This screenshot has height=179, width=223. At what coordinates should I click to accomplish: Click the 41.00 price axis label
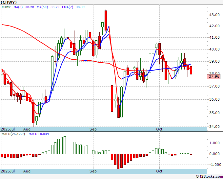214,37
